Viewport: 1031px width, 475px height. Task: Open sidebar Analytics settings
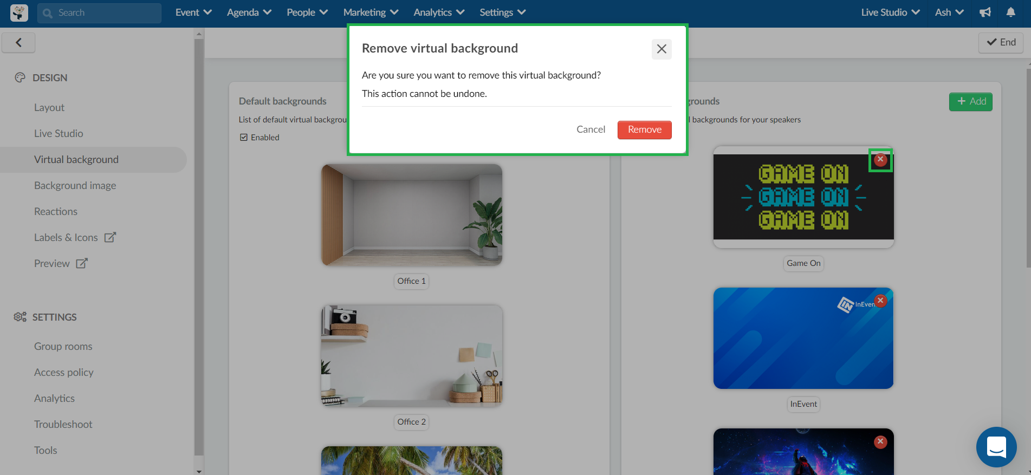click(x=54, y=398)
